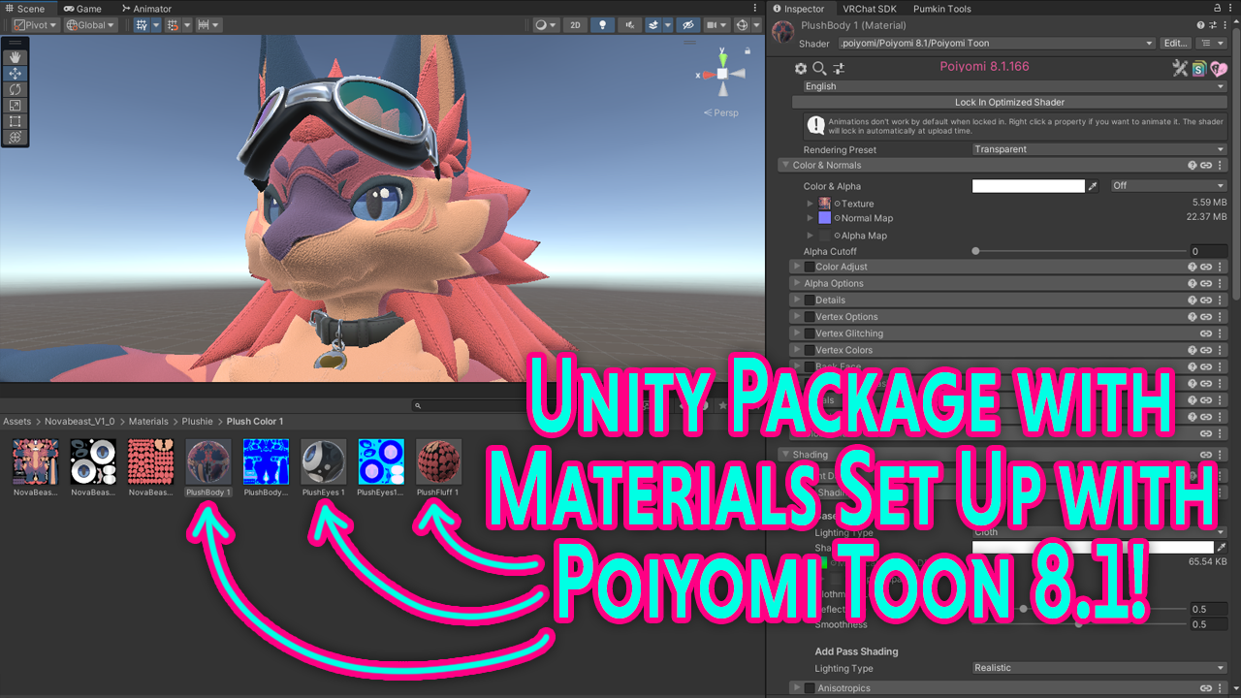
Task: Click the white Color & Alpha swatch
Action: pyautogui.click(x=1029, y=186)
